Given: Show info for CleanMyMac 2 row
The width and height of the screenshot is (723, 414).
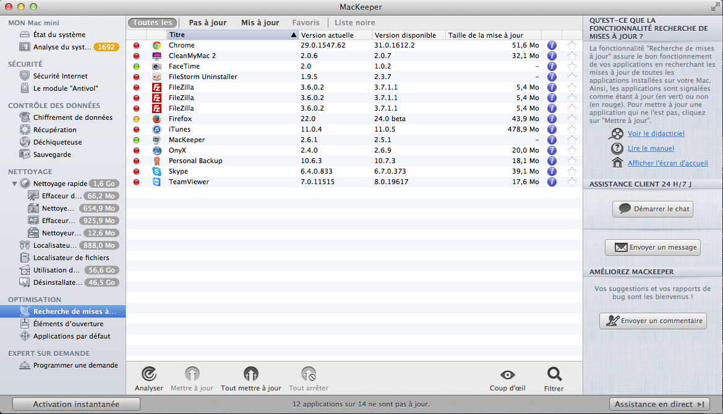Looking at the screenshot, I should [552, 56].
